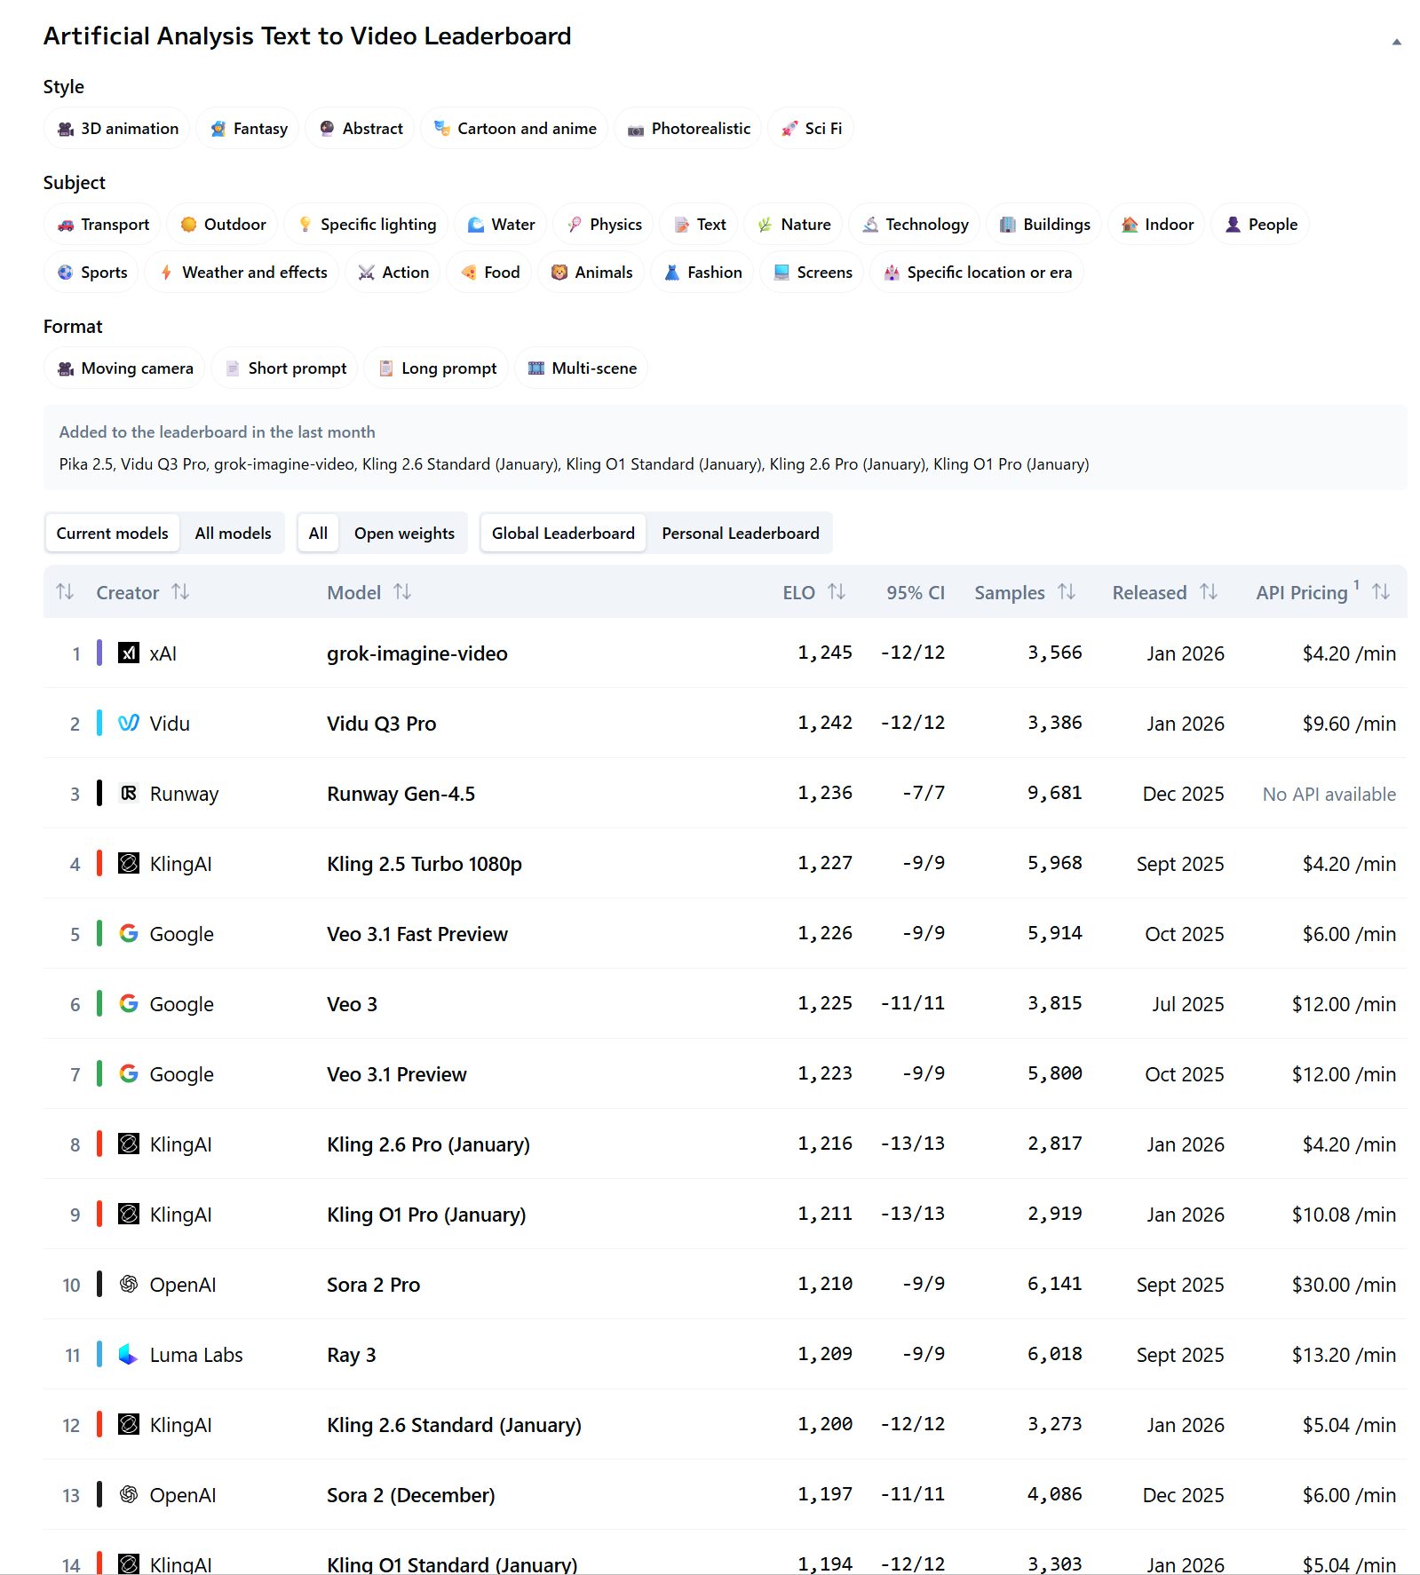The height and width of the screenshot is (1575, 1420).
Task: Filter by Cartoon and anime style
Action: pos(514,129)
